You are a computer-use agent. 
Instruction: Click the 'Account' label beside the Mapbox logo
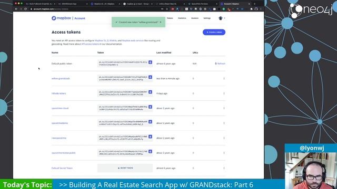[x=80, y=18]
